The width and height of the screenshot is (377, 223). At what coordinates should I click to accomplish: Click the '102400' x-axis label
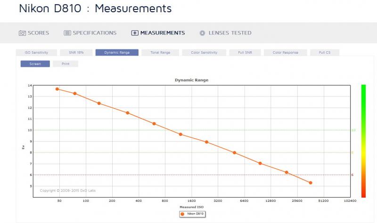(350, 201)
